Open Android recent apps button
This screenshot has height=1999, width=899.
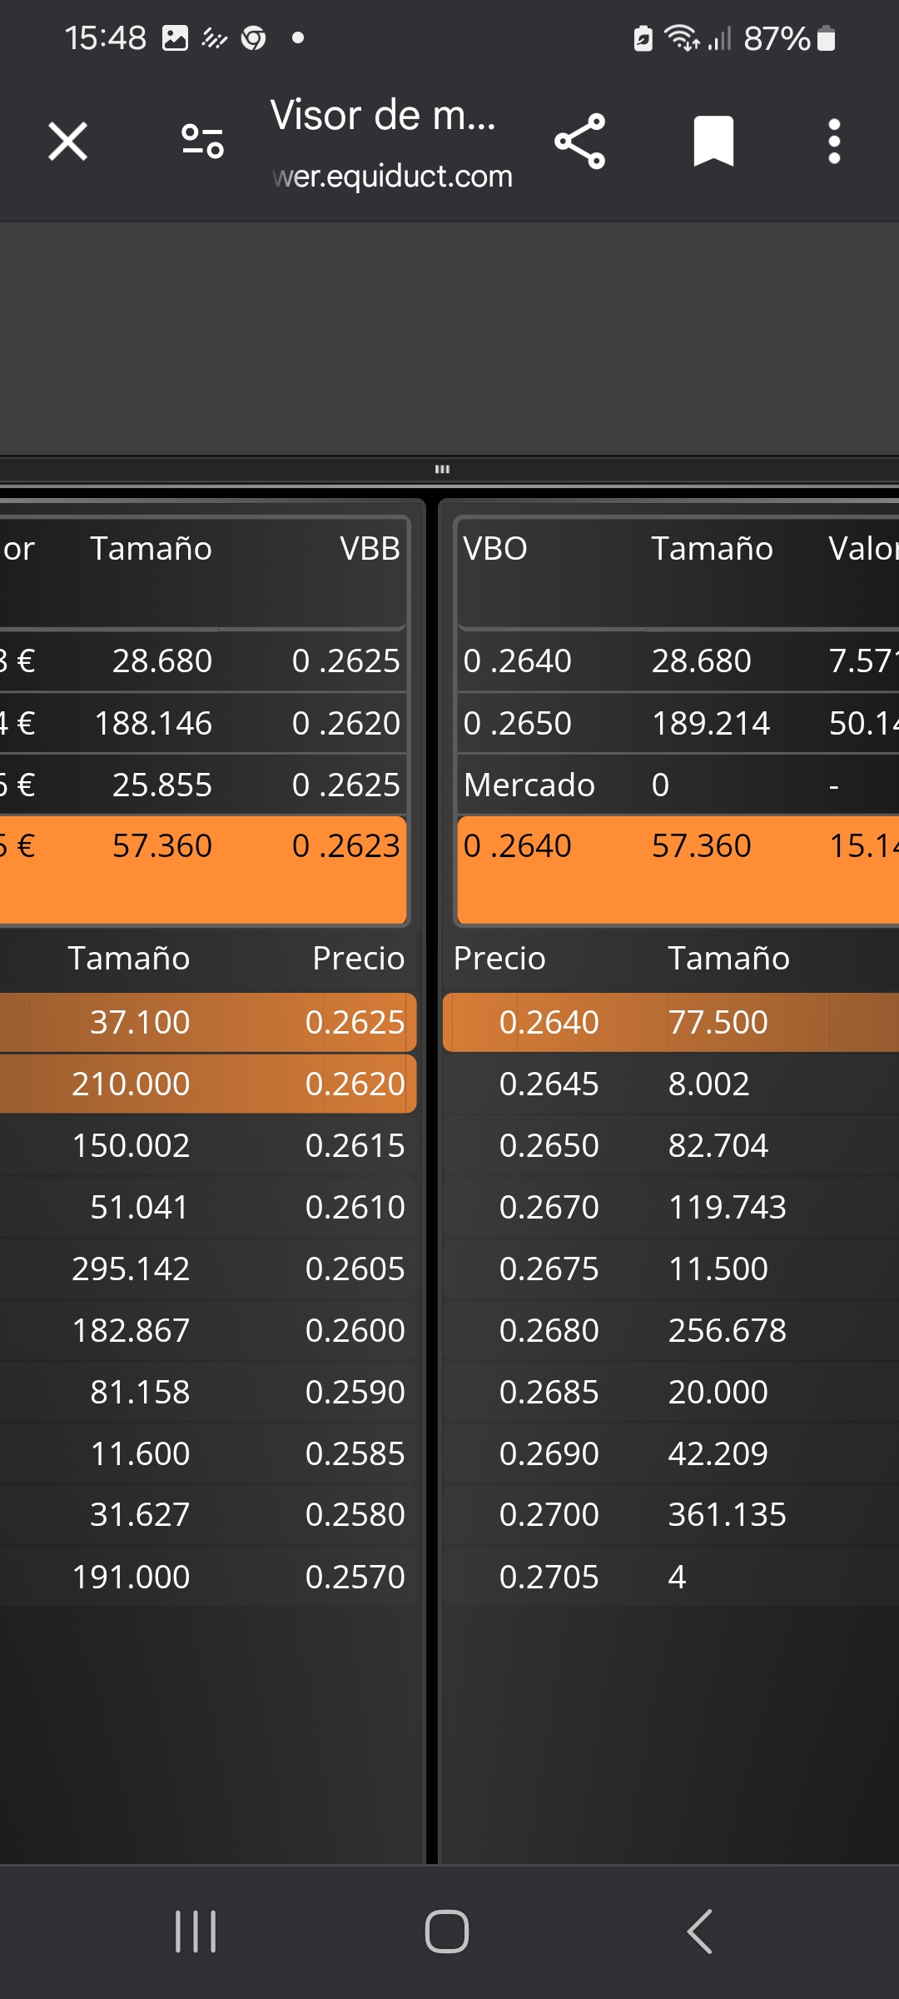pos(196,1932)
